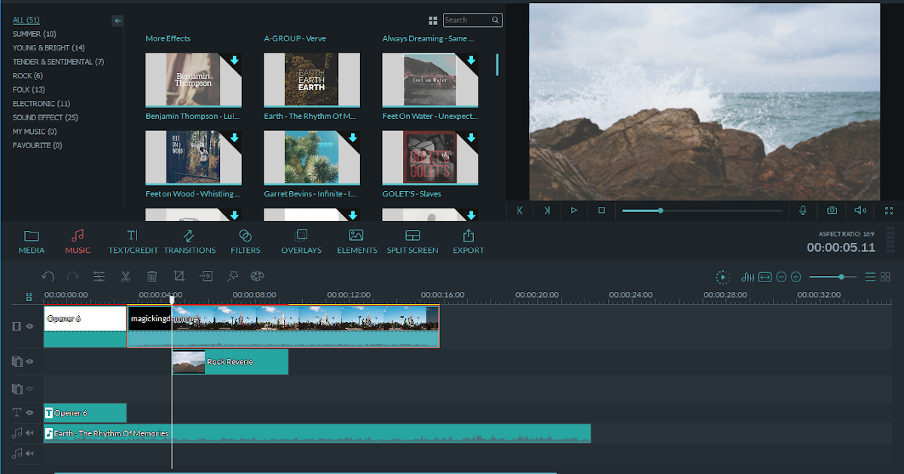This screenshot has height=474, width=904.
Task: Click the EXPORT button
Action: pyautogui.click(x=468, y=239)
